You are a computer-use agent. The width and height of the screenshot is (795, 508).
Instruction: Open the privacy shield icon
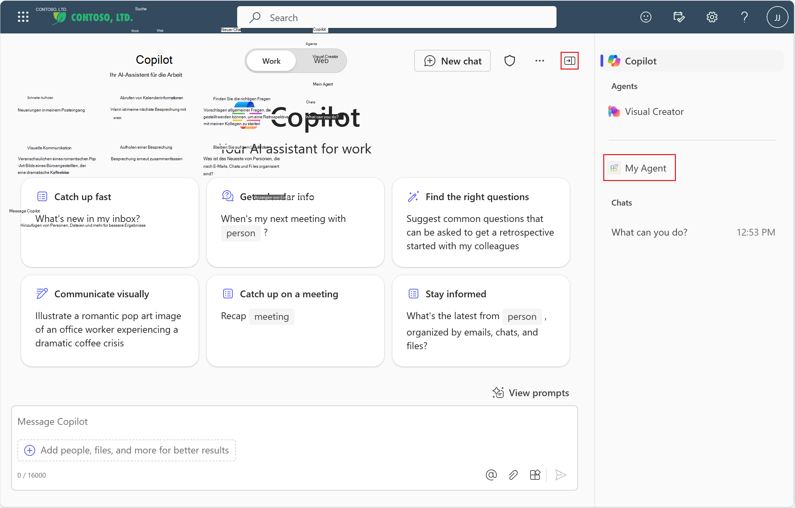coord(509,61)
